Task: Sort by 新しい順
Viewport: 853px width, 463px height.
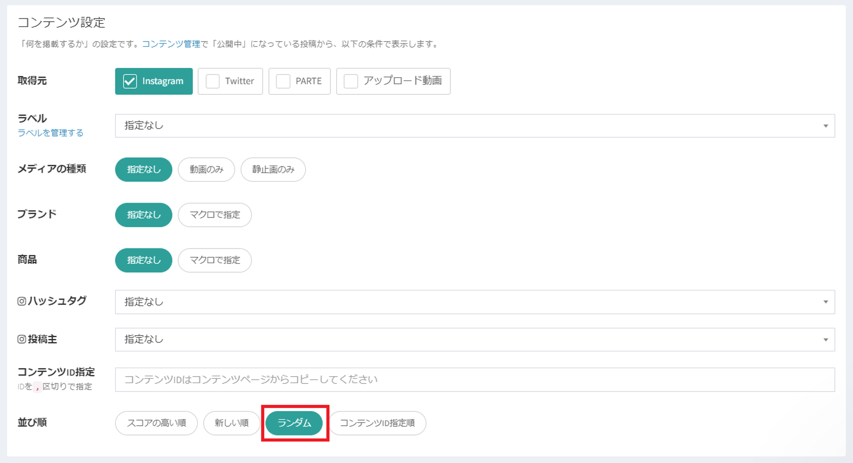Action: pyautogui.click(x=232, y=423)
